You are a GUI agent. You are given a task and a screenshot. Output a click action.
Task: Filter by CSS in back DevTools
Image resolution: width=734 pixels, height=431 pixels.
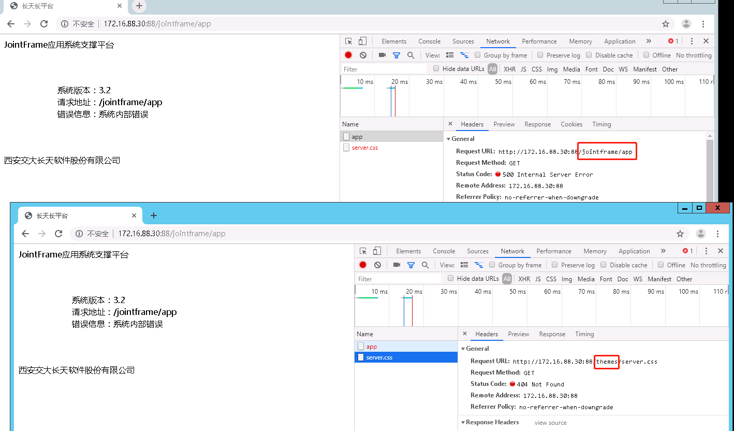click(537, 69)
